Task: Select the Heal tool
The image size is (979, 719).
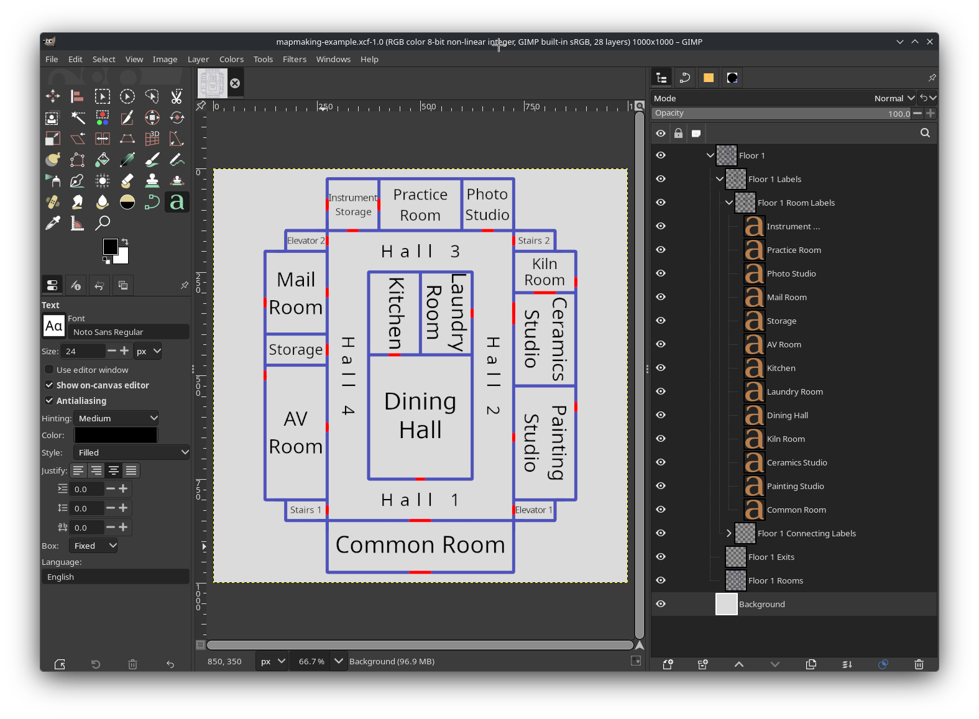Action: coord(53,202)
